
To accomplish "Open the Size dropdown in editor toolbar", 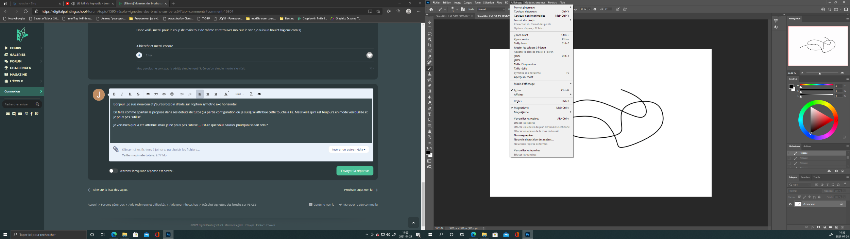I will [239, 94].
